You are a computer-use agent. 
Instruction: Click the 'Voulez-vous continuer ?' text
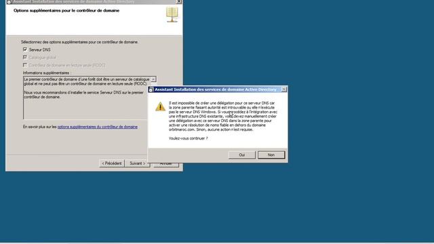(x=189, y=138)
